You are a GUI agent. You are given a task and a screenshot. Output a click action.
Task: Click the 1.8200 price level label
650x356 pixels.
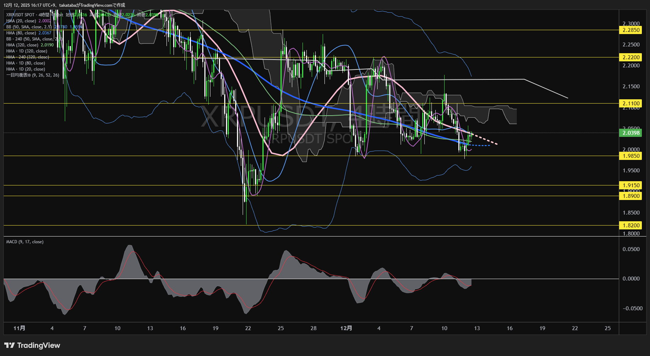point(631,225)
